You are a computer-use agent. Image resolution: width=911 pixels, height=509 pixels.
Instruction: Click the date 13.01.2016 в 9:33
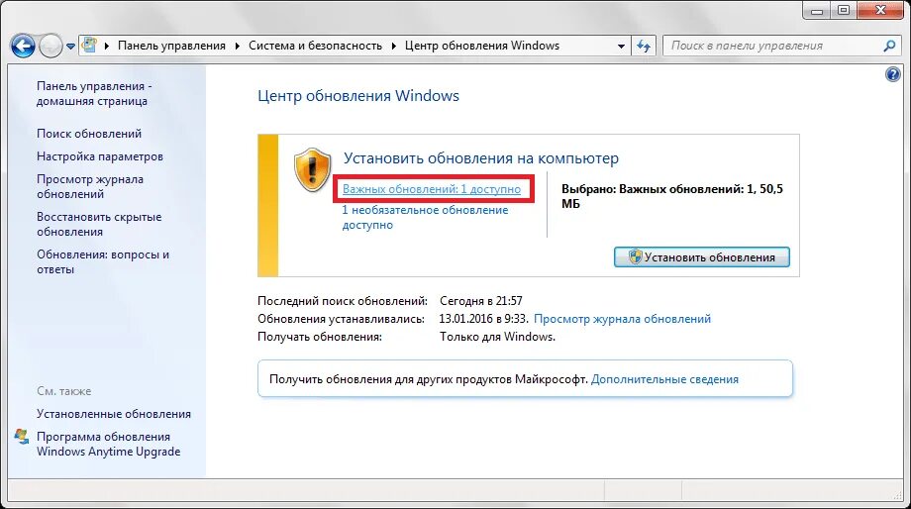click(x=483, y=319)
